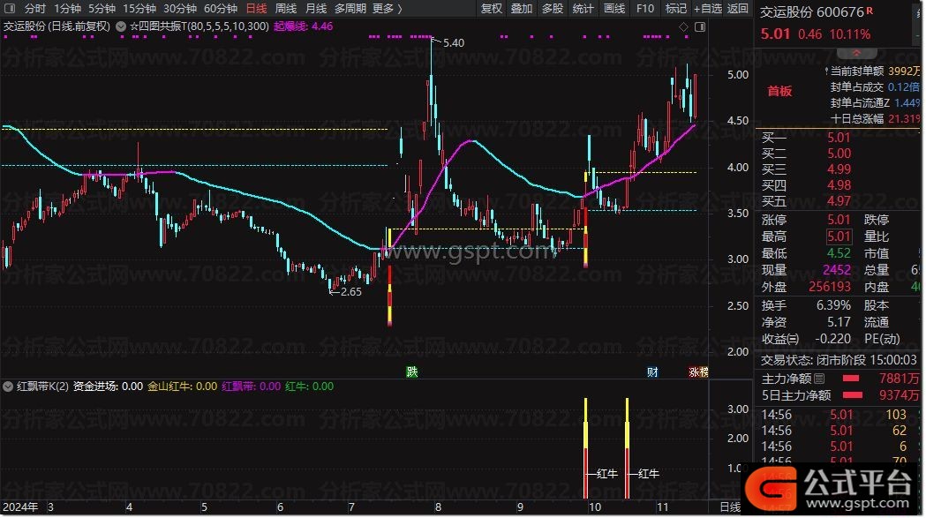Click the 公式平台 www.gspt.com logo

pyautogui.click(x=832, y=488)
